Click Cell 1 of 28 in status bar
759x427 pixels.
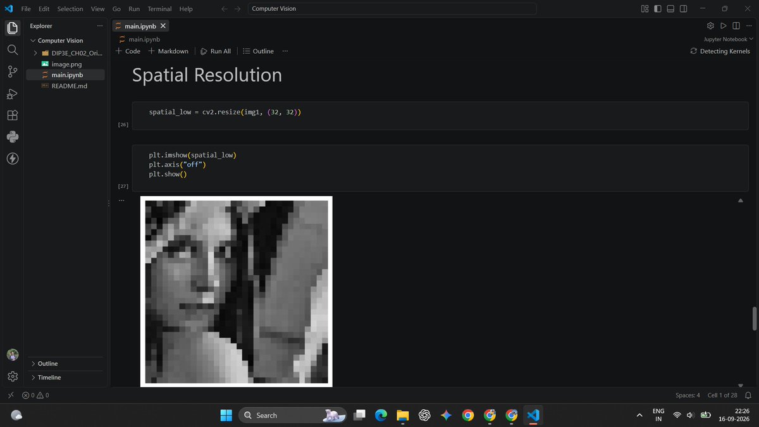pos(722,395)
